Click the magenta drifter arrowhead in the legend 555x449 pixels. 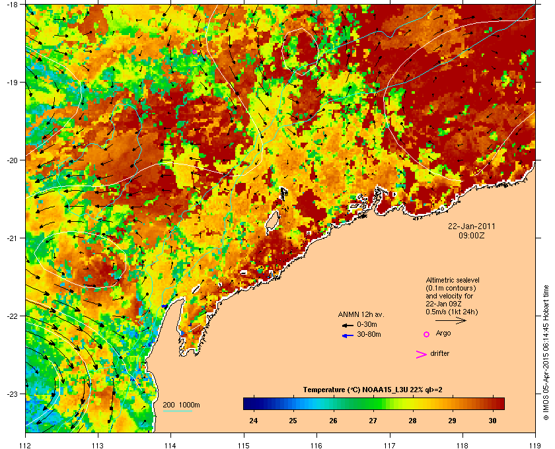[421, 355]
